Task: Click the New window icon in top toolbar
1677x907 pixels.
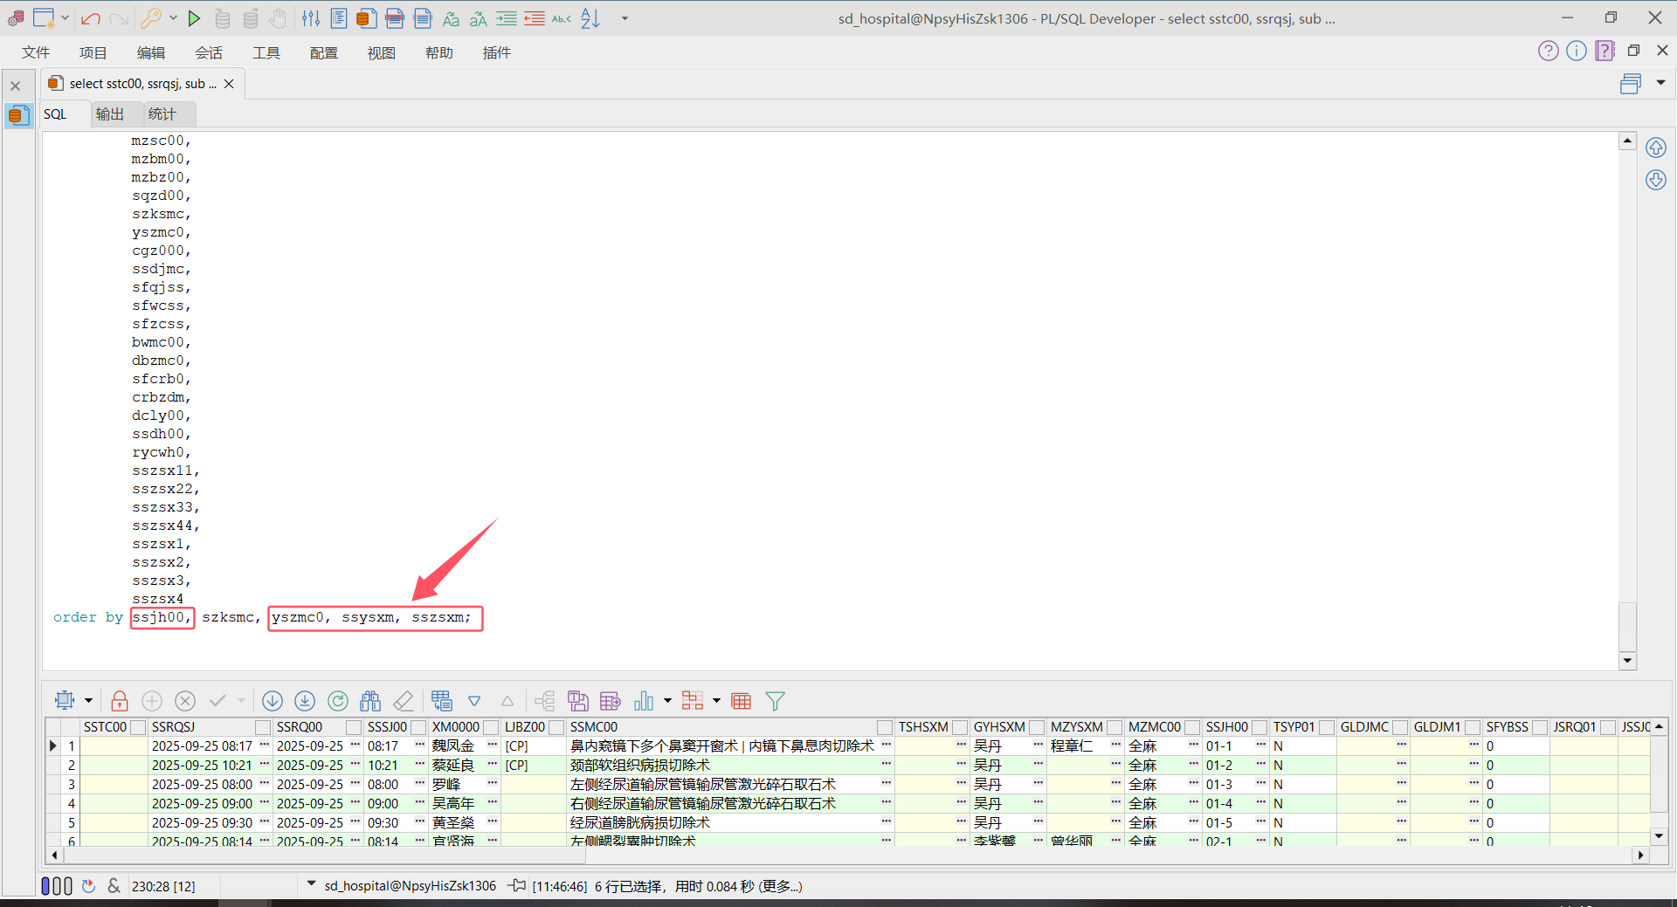Action: 44,18
